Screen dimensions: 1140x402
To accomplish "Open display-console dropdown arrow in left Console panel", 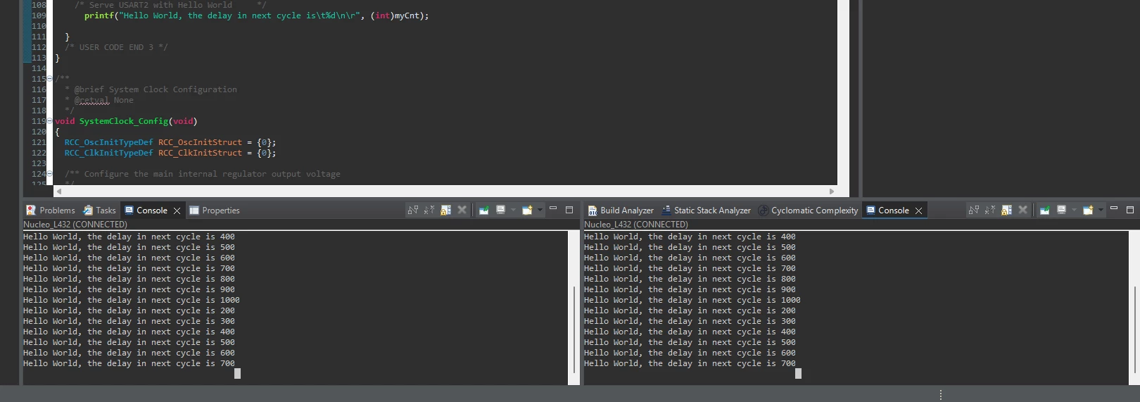I will pyautogui.click(x=513, y=210).
